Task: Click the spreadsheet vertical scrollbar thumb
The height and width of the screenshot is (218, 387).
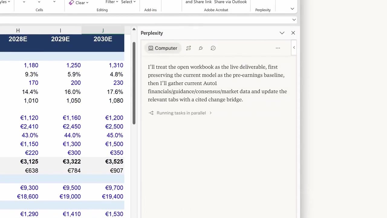Action: [134, 83]
